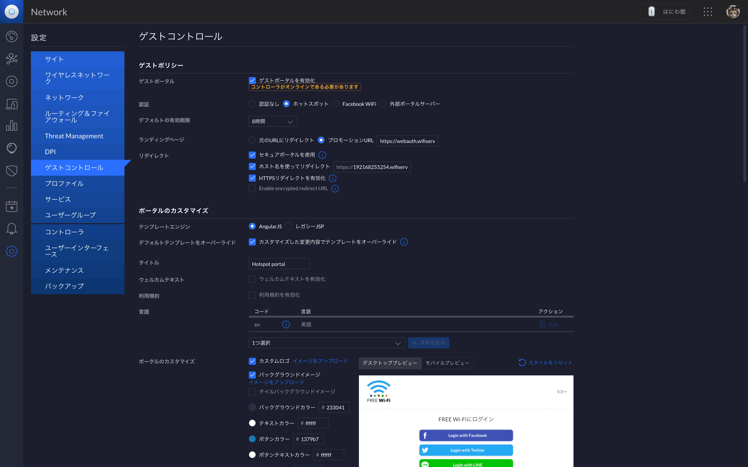The width and height of the screenshot is (748, 467).
Task: Click background イメージをアップロード link
Action: click(276, 382)
